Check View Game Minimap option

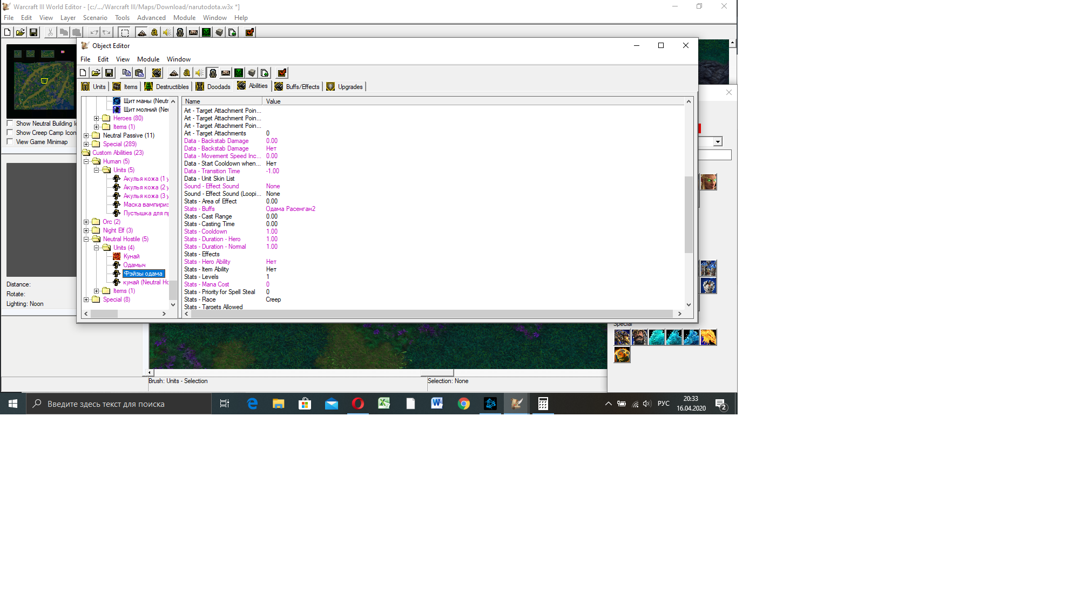pos(10,142)
